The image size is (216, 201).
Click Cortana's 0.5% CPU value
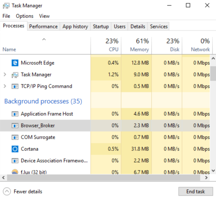(113, 149)
